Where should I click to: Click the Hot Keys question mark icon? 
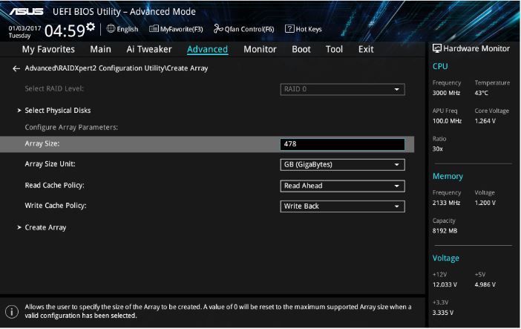click(x=289, y=29)
